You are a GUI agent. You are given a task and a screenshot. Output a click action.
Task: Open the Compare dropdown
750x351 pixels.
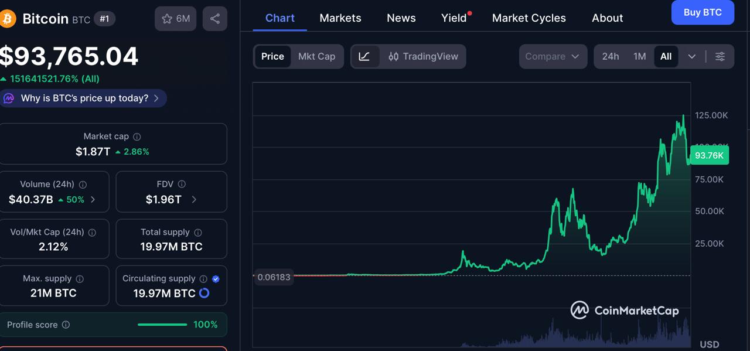[552, 56]
